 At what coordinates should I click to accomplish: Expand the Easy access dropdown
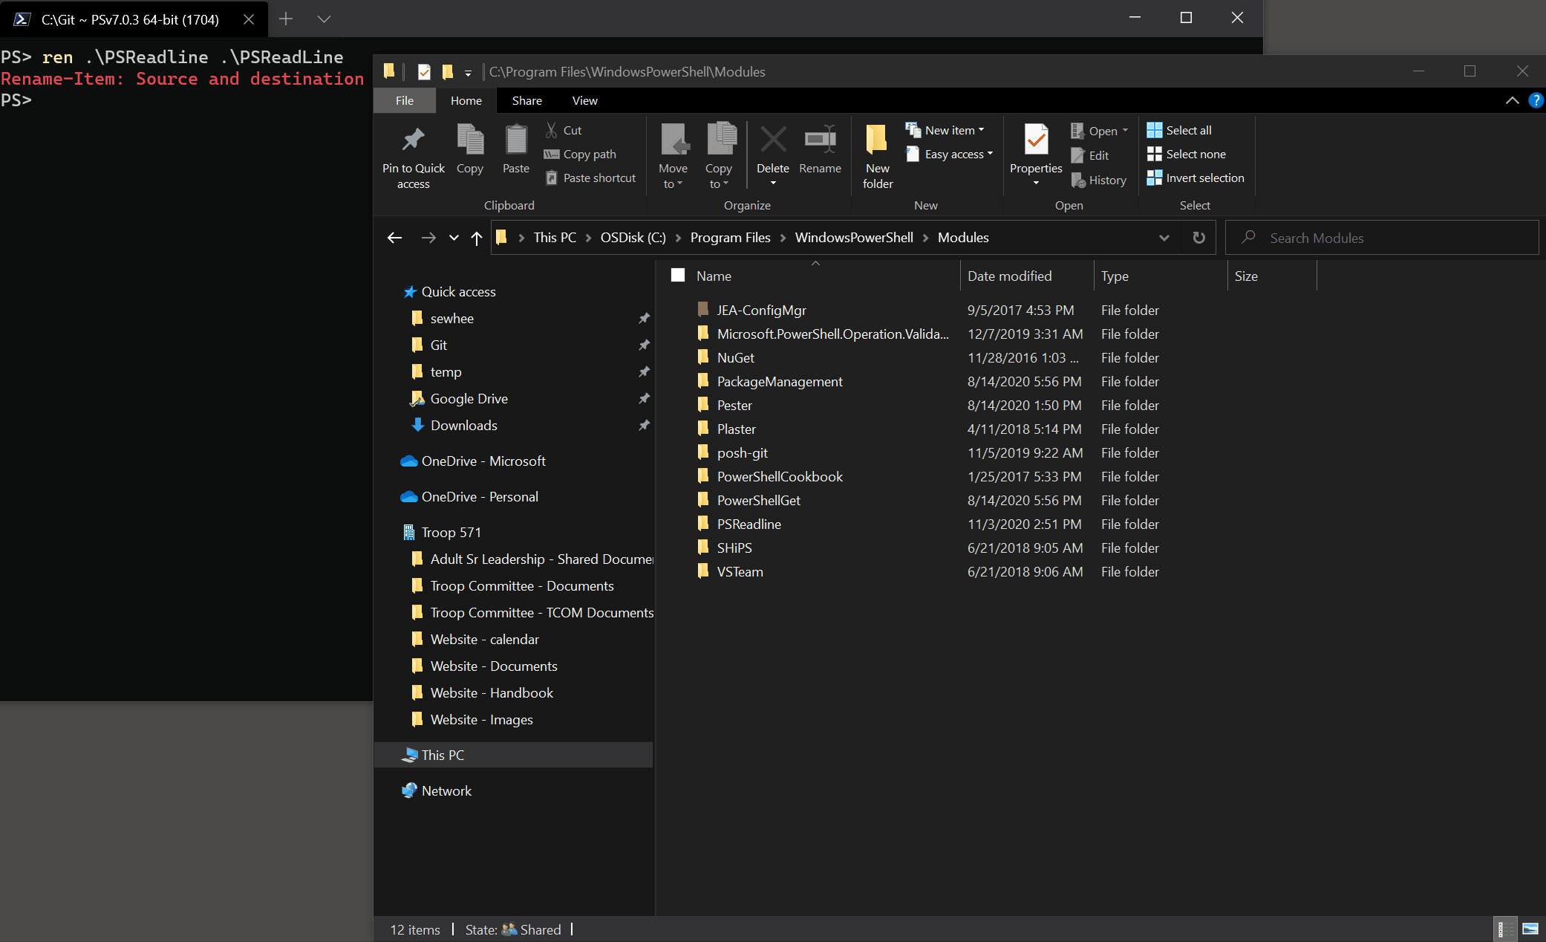950,154
